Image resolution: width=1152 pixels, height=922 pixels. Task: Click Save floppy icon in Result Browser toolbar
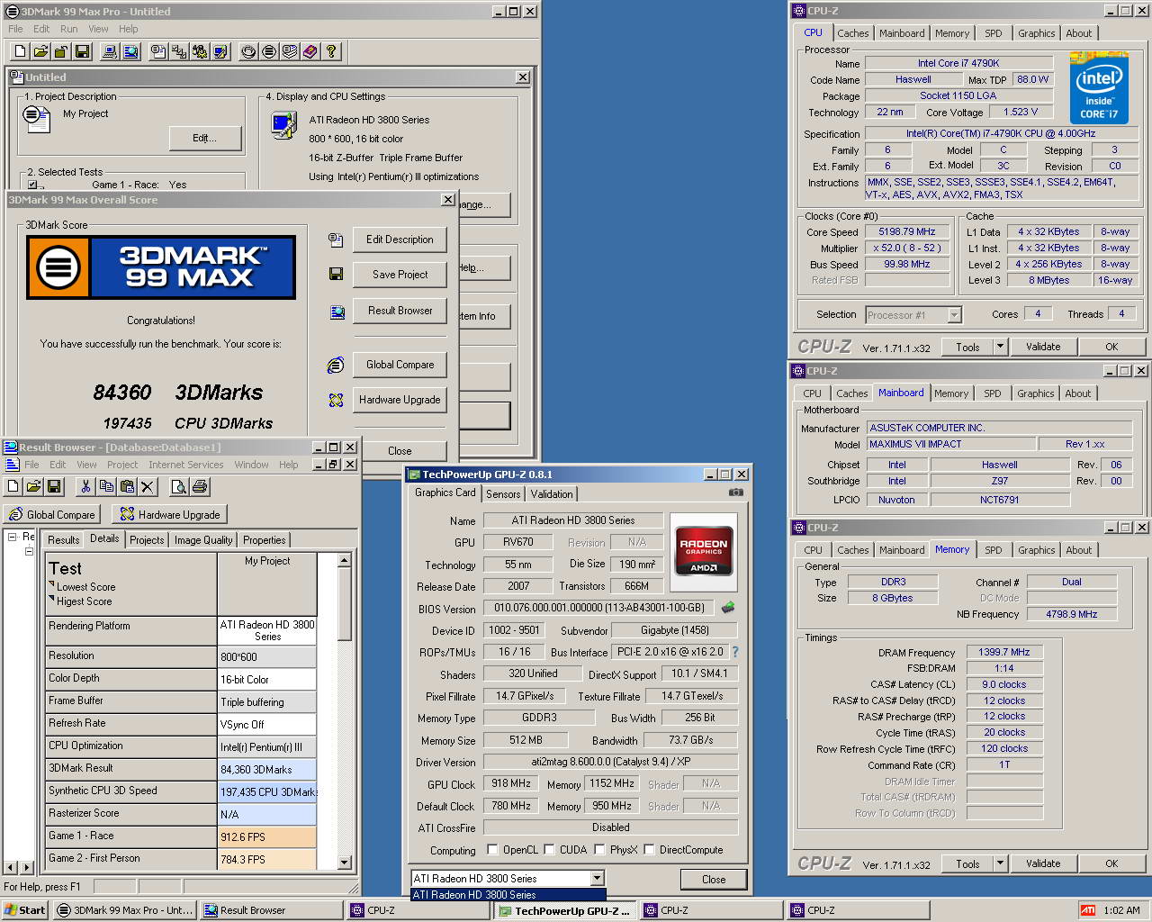tap(54, 487)
